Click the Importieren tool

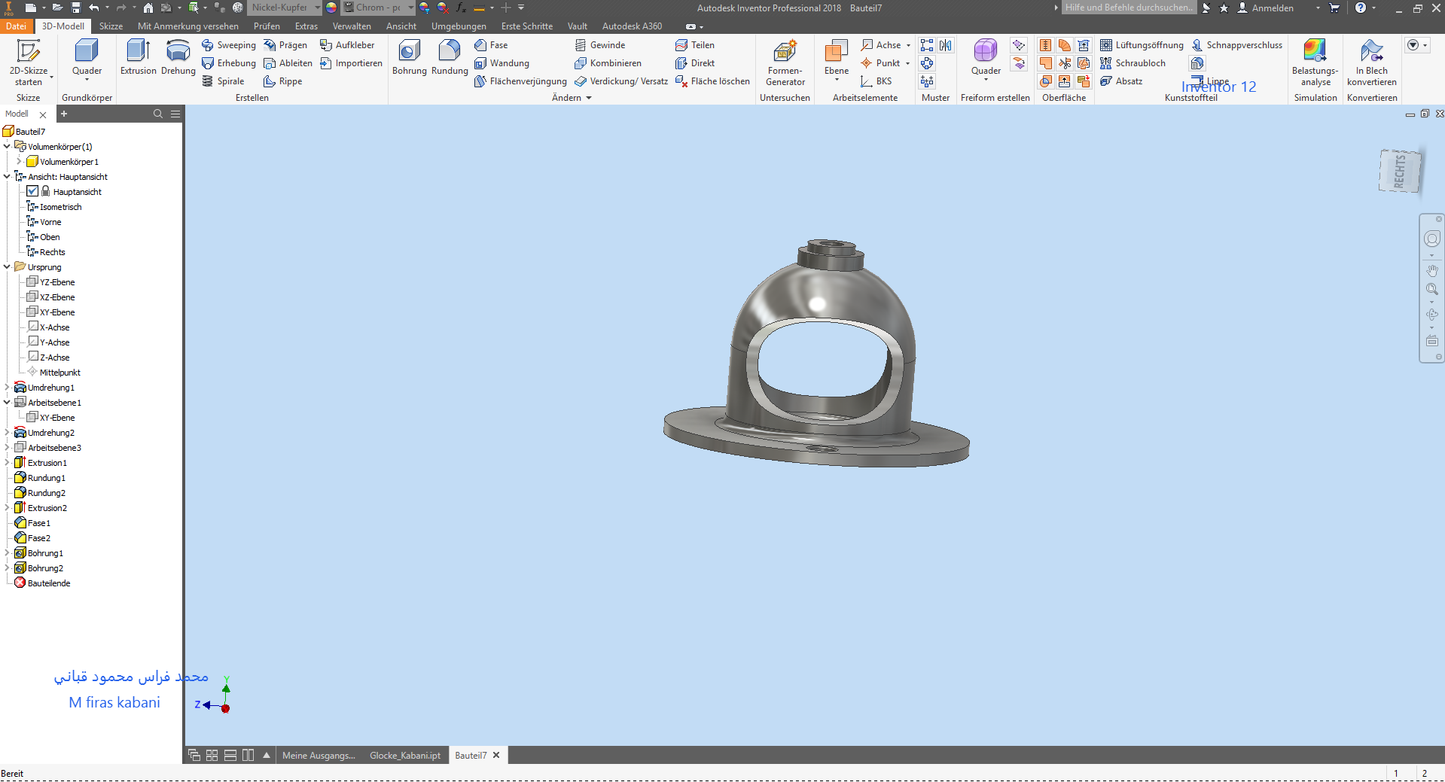coord(351,63)
